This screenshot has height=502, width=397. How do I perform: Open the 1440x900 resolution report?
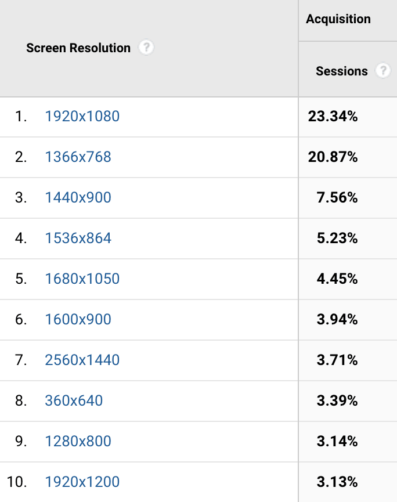[x=78, y=198]
